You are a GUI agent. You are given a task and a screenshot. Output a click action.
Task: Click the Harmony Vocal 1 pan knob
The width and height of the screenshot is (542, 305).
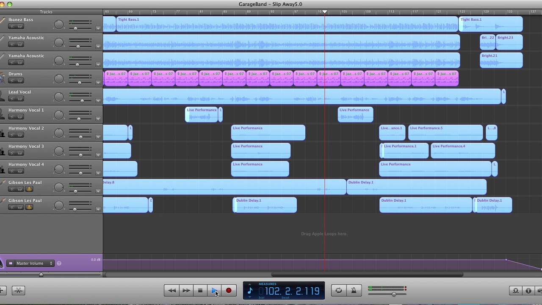coord(59,115)
